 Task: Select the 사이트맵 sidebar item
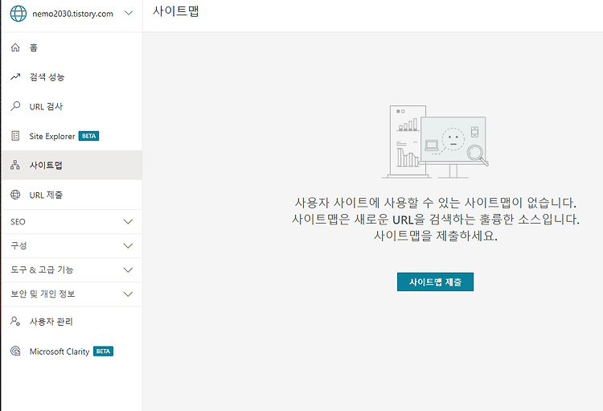pyautogui.click(x=72, y=165)
